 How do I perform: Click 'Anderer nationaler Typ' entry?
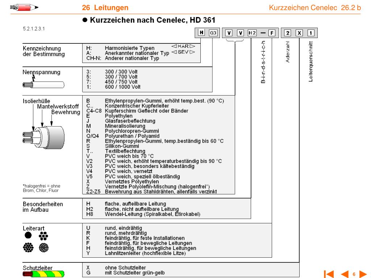point(132,58)
